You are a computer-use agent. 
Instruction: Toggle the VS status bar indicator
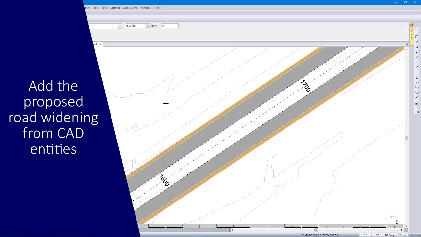tap(378, 235)
